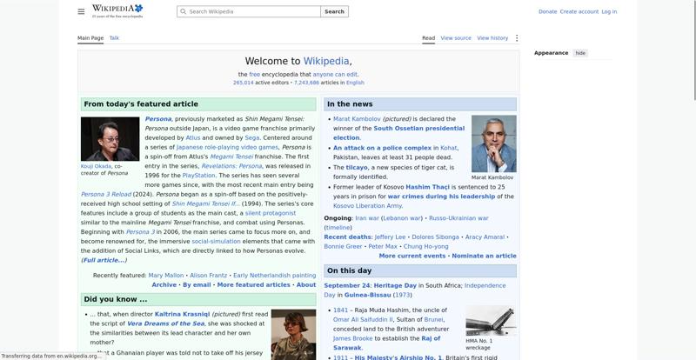Open the featured article Archive link
This screenshot has width=696, height=360.
164,285
